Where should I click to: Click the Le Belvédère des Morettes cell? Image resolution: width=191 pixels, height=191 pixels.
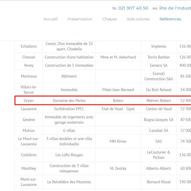pos(69,182)
